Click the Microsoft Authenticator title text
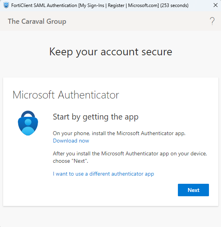Viewport: 221px width, 227px height. coord(66,95)
